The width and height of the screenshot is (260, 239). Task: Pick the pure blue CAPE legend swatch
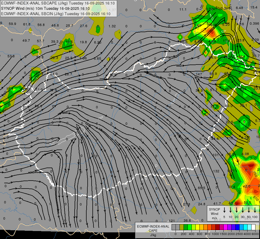[237, 227]
